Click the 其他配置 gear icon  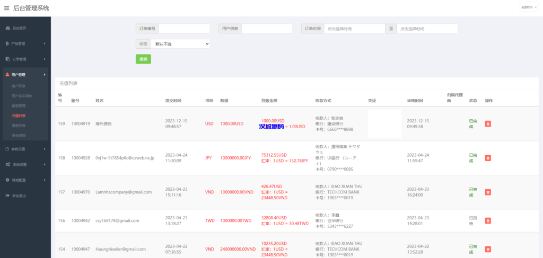(7, 180)
